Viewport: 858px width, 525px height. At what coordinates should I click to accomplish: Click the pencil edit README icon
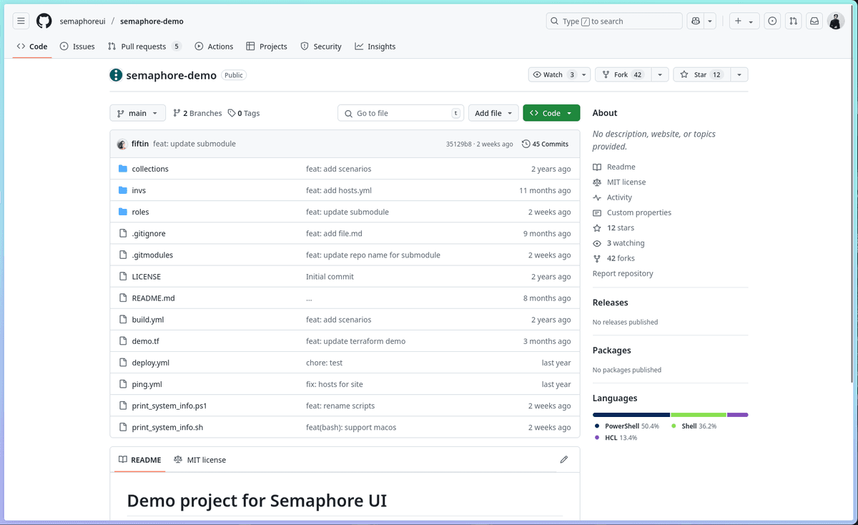[x=564, y=459]
